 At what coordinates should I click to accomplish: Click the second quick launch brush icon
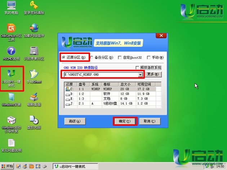click(25, 166)
